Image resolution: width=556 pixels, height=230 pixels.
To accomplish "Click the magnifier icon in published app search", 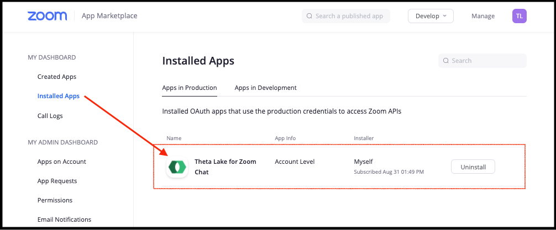I will 309,16.
